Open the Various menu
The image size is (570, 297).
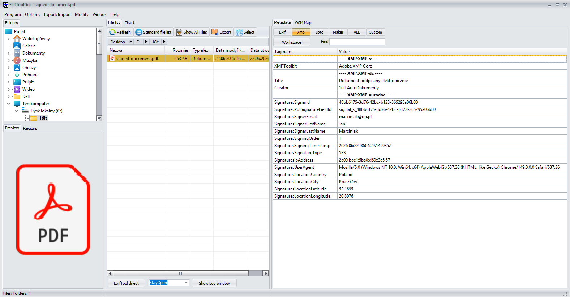pos(99,14)
